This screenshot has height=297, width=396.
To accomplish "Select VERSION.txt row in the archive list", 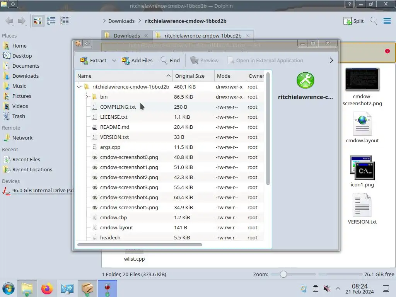I will click(169, 137).
